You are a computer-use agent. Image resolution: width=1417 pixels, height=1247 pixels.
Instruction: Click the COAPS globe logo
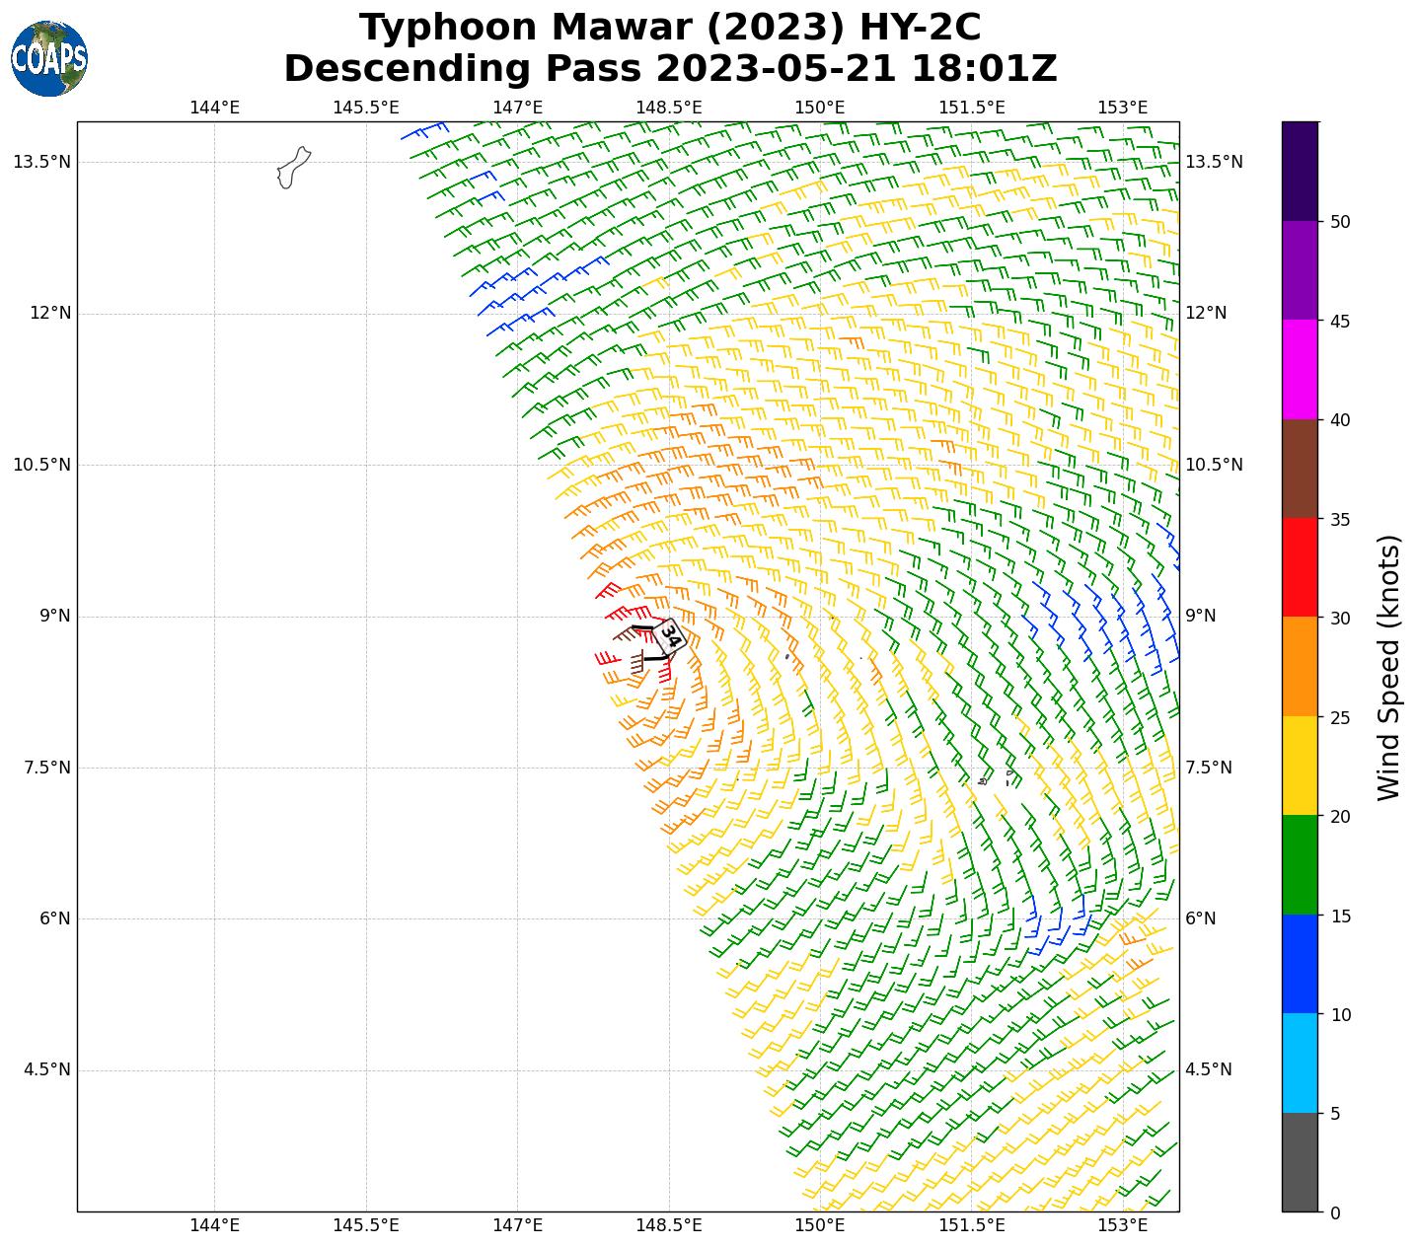(49, 58)
